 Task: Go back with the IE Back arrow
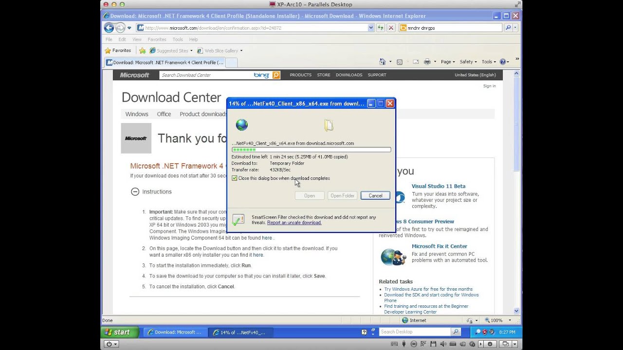[x=109, y=28]
